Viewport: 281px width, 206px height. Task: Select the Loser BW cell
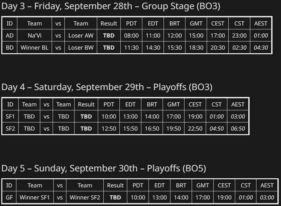(x=81, y=48)
